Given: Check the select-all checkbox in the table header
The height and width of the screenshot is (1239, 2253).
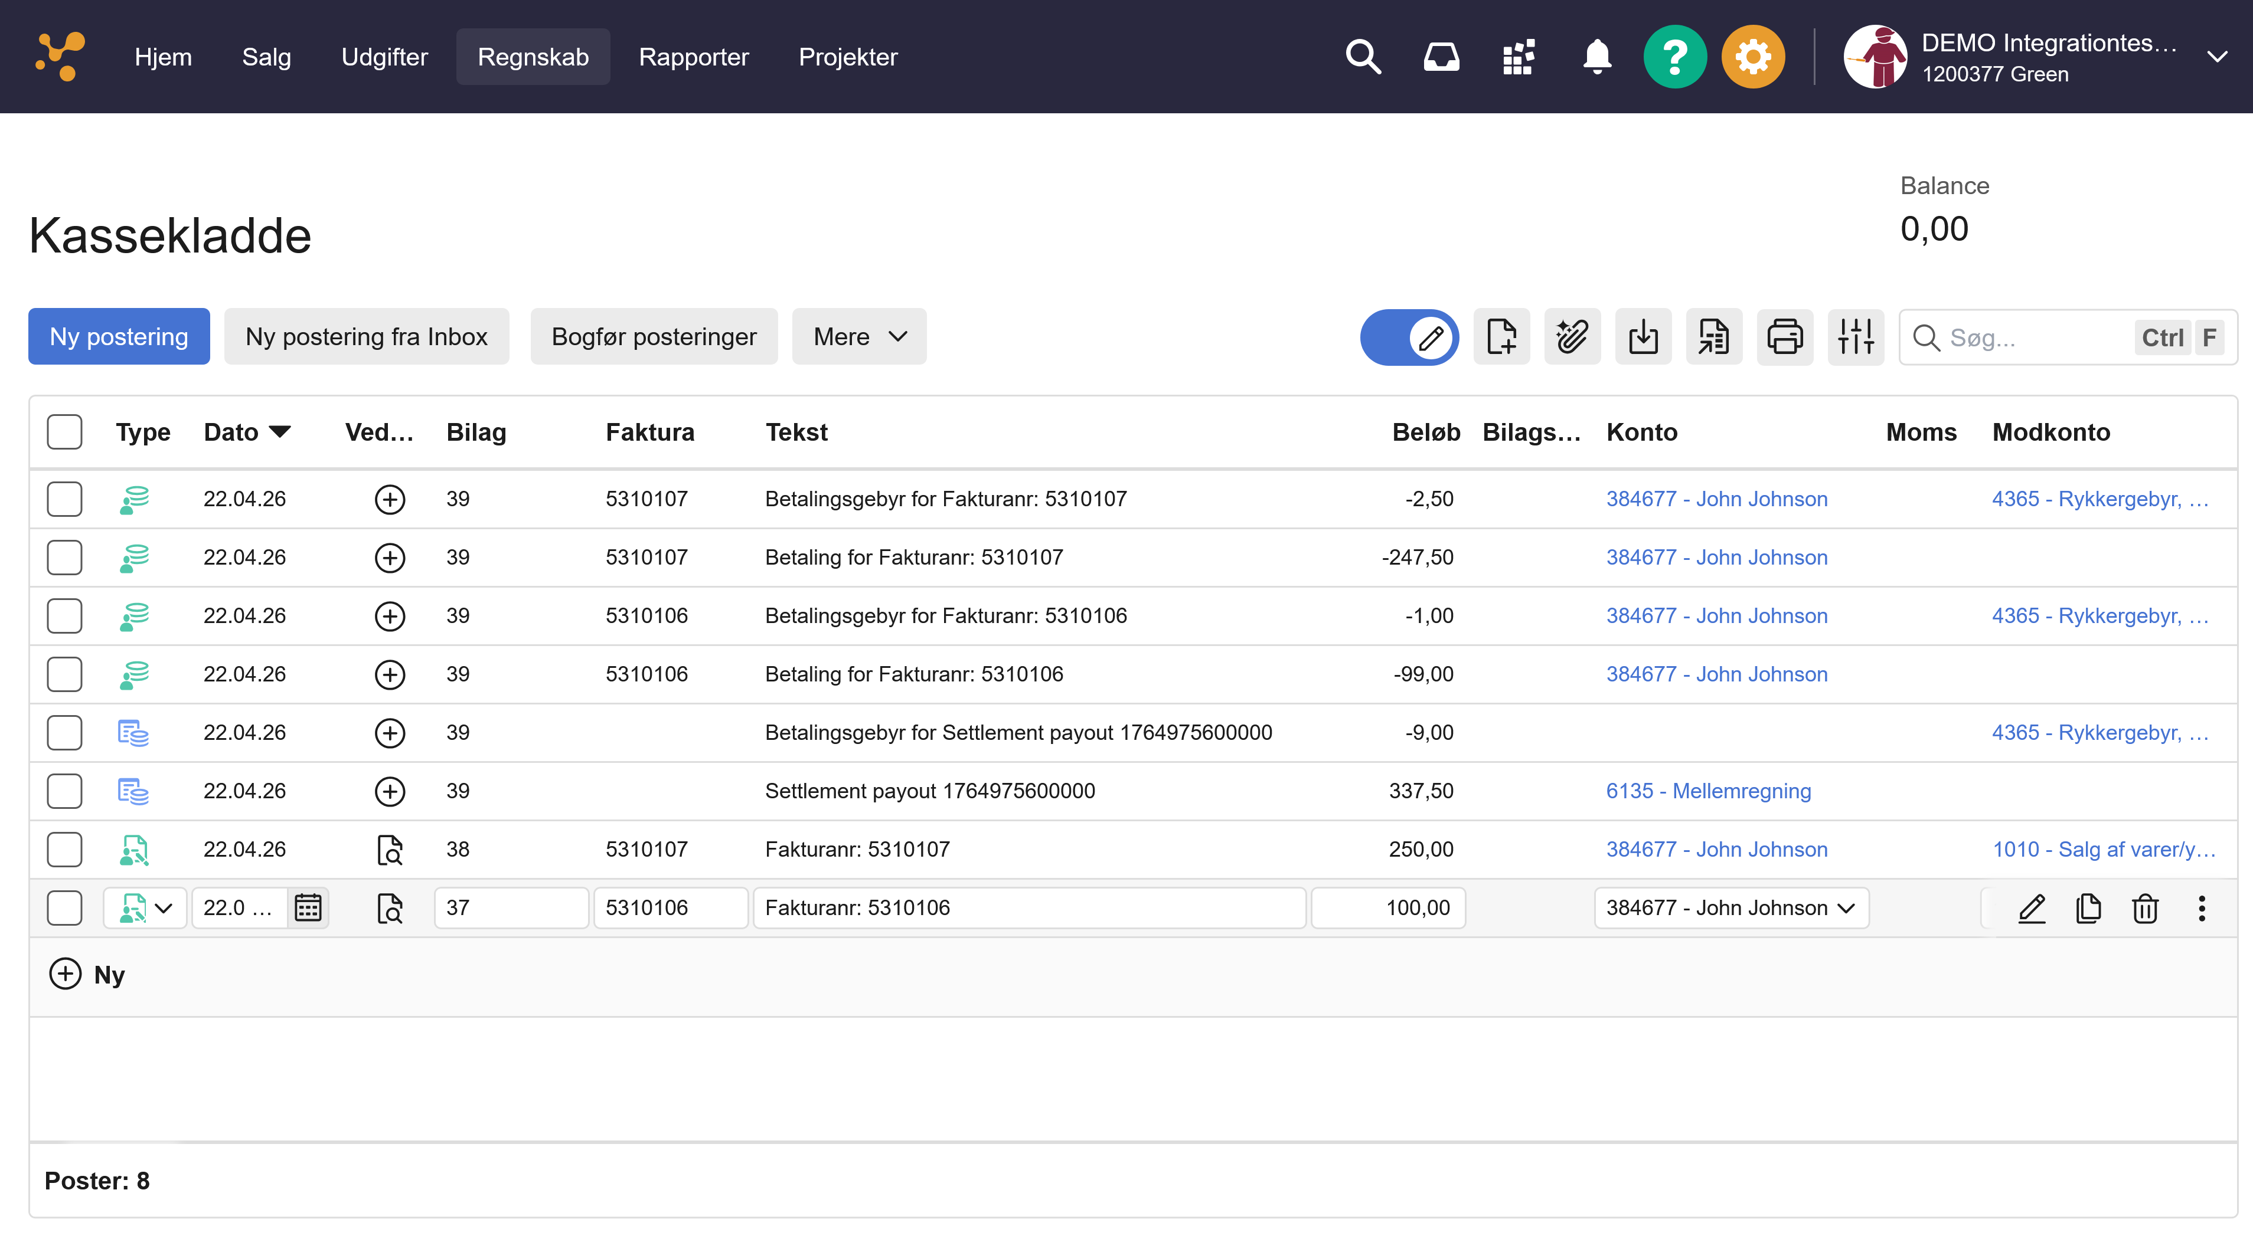Looking at the screenshot, I should pos(65,432).
